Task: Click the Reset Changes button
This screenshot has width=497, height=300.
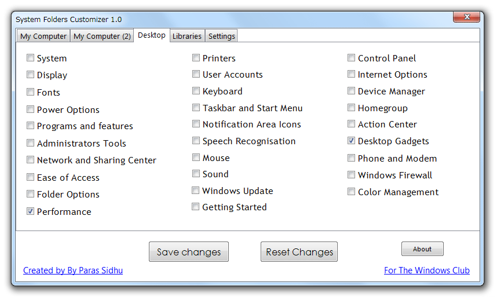Action: pos(299,252)
